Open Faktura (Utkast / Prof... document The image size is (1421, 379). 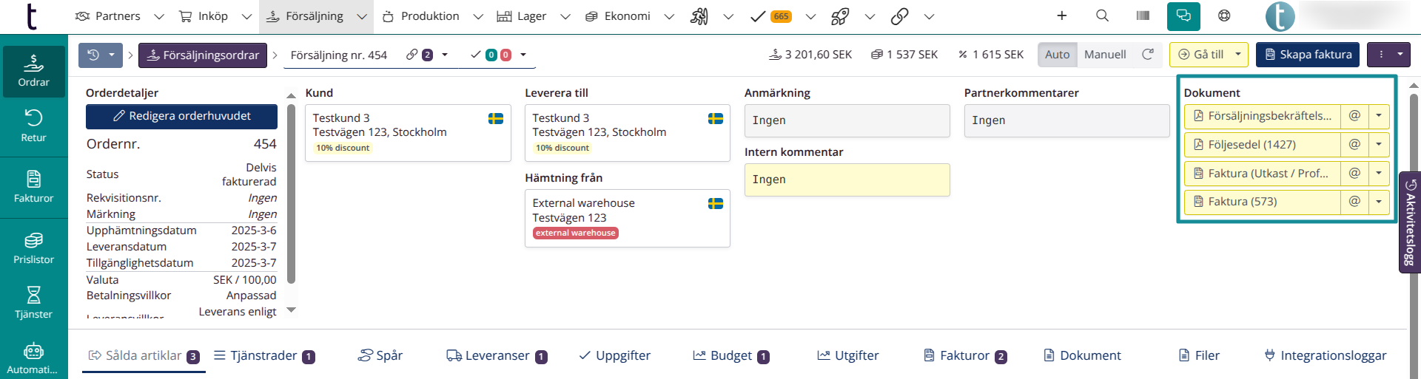[1262, 174]
